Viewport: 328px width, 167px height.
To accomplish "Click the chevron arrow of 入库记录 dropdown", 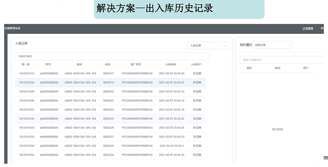I will (225, 46).
